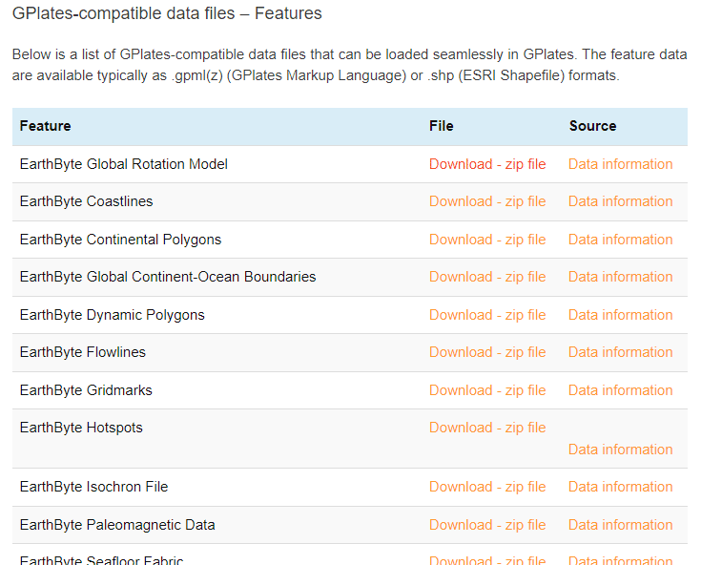Open Data information for Global Rotation Model
The height and width of the screenshot is (565, 701).
click(620, 164)
